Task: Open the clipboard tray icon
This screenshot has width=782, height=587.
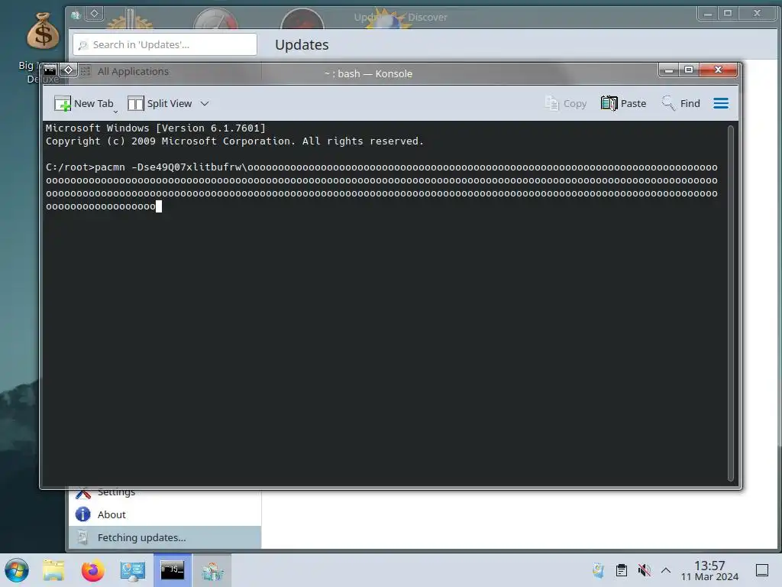Action: coord(622,570)
